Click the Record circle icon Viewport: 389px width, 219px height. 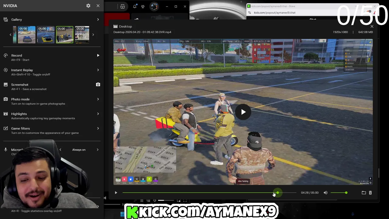coord(5,55)
